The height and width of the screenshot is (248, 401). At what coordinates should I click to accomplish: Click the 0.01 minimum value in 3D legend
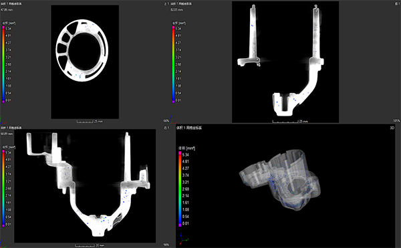pos(185,223)
